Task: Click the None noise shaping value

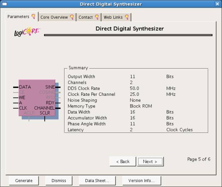Action: coord(135,100)
